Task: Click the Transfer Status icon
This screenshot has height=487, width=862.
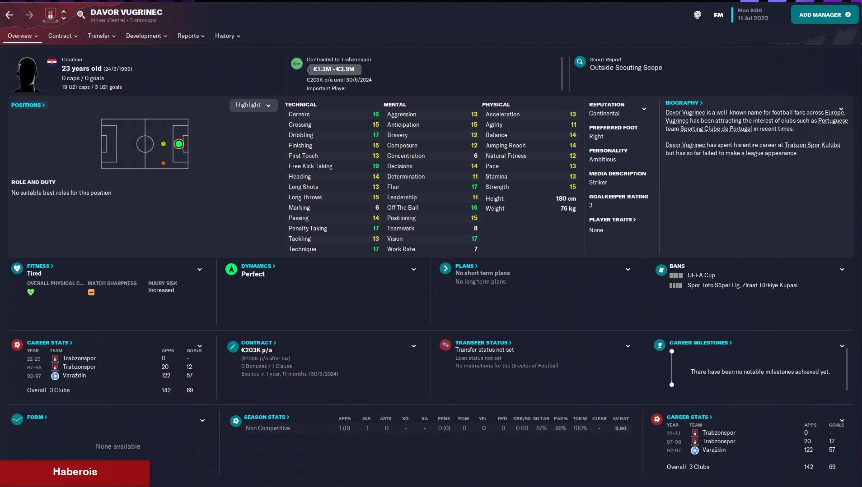Action: [445, 345]
